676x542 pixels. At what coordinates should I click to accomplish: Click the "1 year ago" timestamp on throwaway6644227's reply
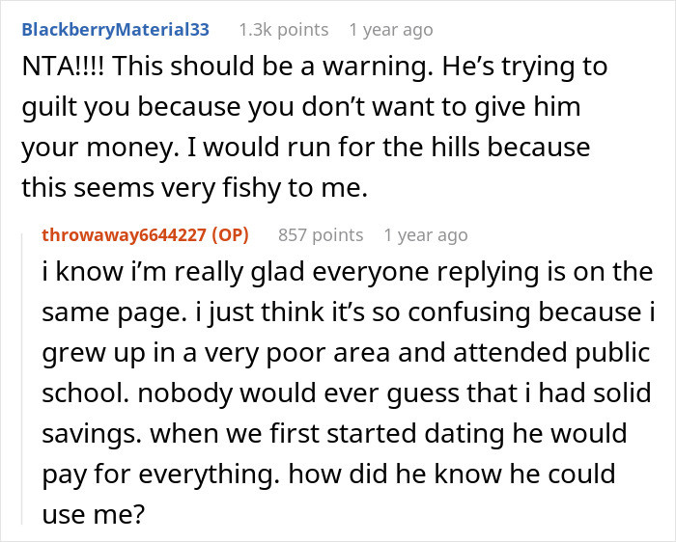(x=425, y=234)
